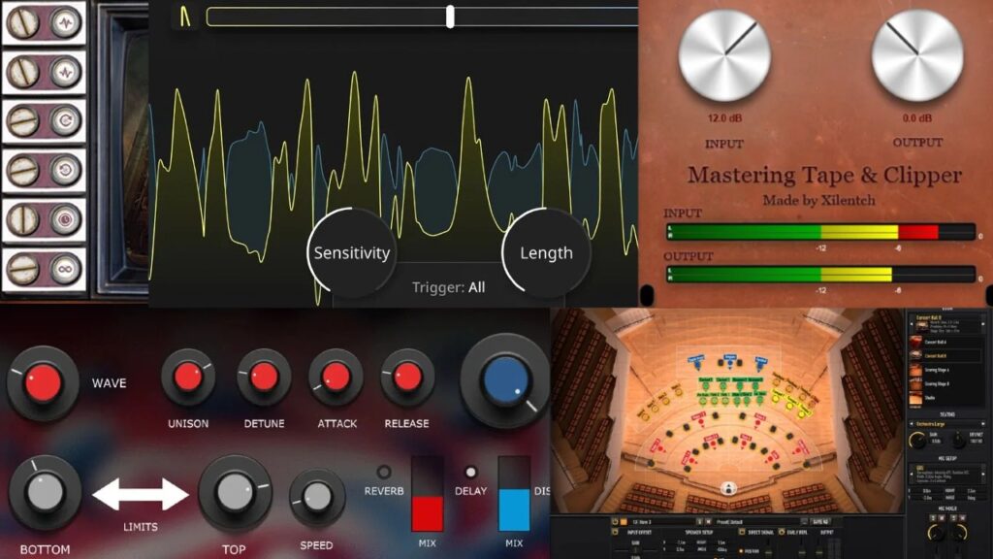Viewport: 993px width, 559px height.
Task: Click the Mic Setup section header
Action: [x=947, y=457]
